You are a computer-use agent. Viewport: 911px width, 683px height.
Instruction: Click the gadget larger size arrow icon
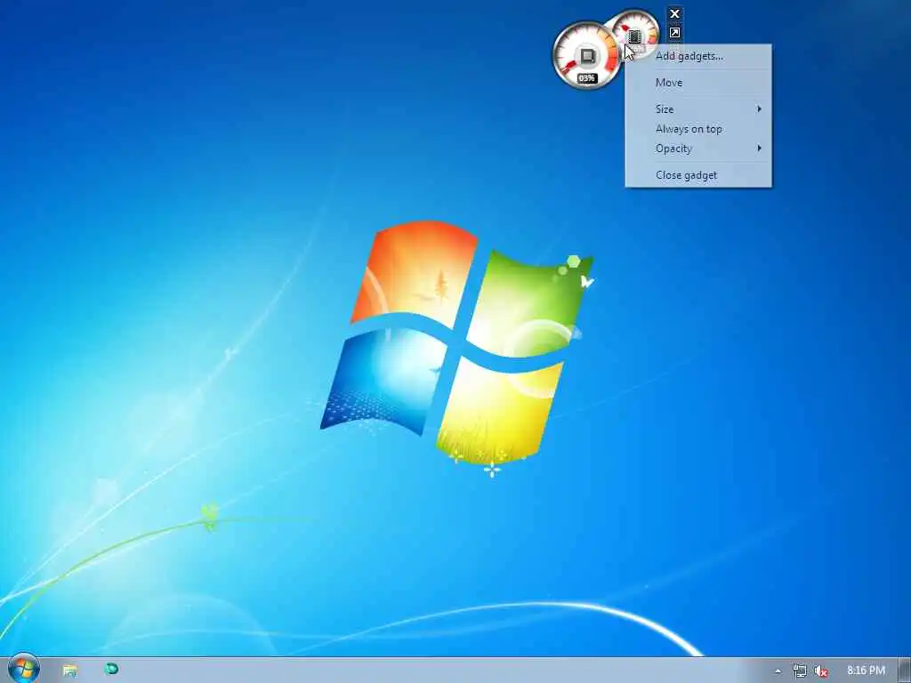tap(674, 33)
